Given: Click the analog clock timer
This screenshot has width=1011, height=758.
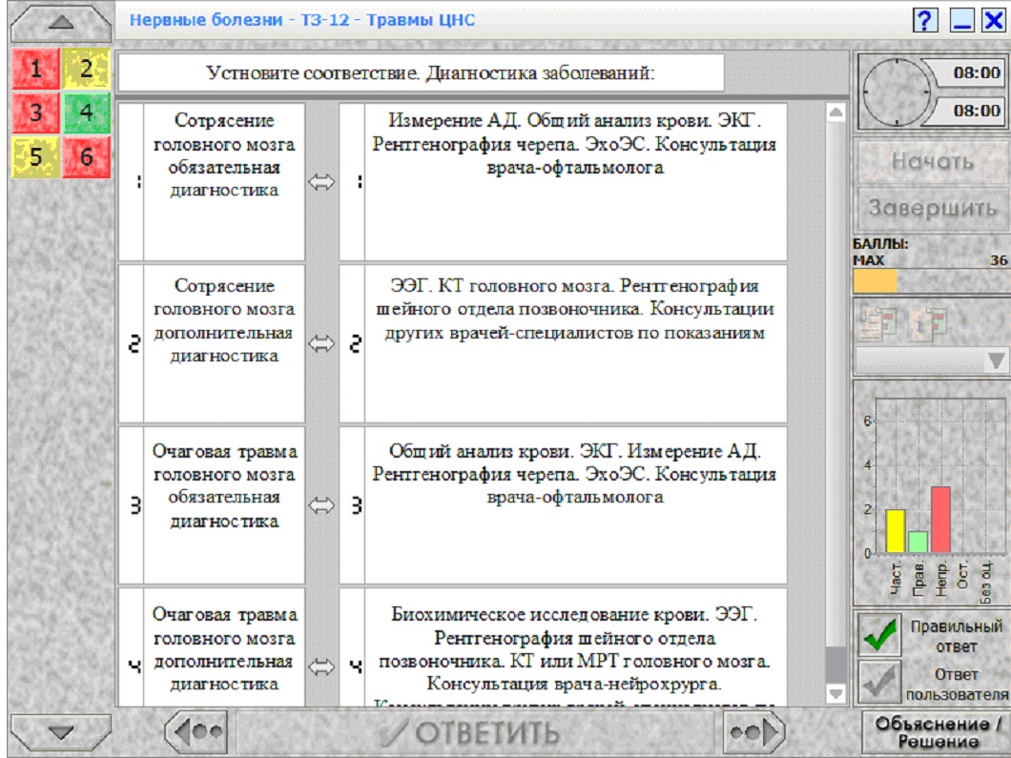Looking at the screenshot, I should (x=897, y=92).
